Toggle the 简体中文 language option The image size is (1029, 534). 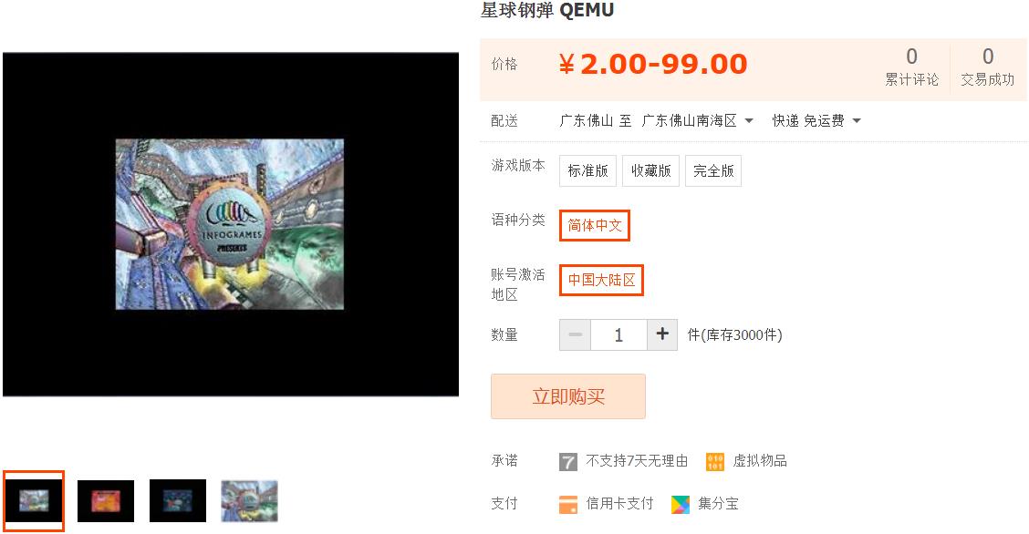(x=595, y=225)
